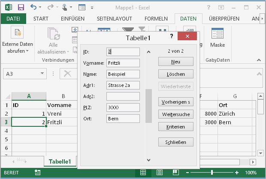Expand Alle aktualisieren dropdown arrow
The image size is (266, 179).
coord(68,51)
